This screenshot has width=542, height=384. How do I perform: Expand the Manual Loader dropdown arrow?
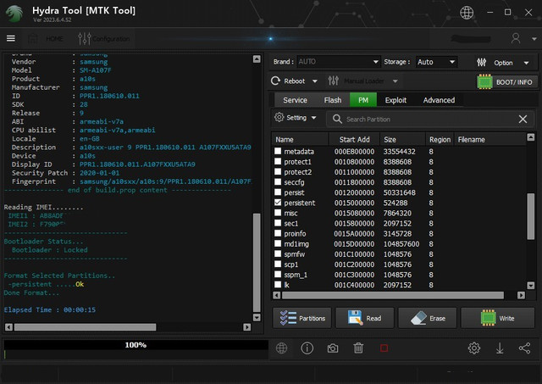tap(395, 81)
